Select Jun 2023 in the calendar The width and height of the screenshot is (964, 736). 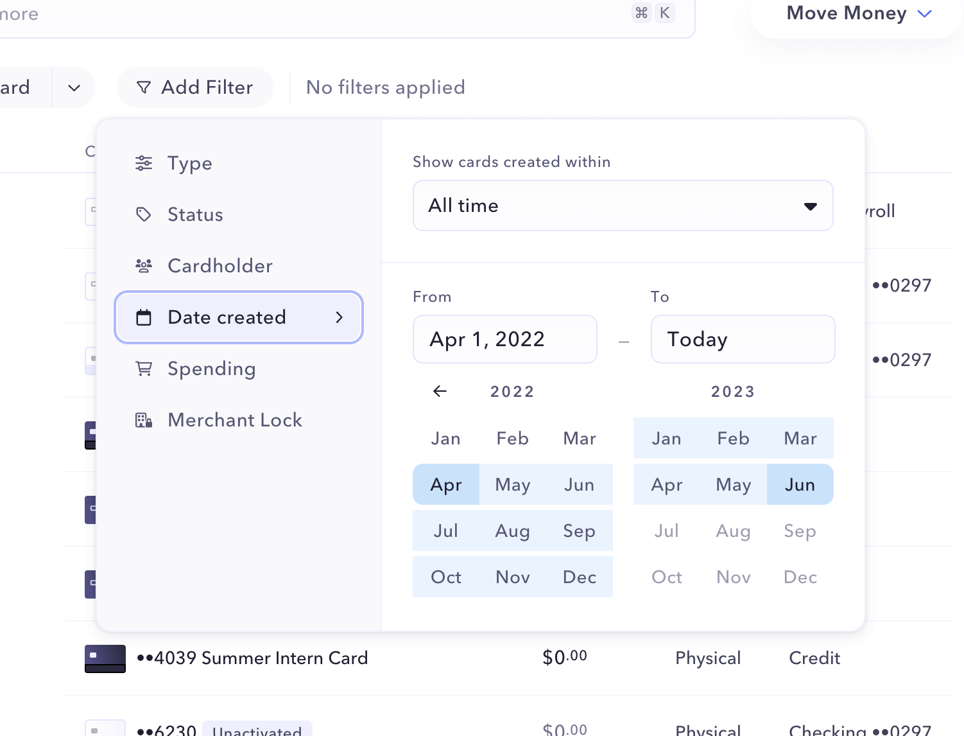[800, 485]
